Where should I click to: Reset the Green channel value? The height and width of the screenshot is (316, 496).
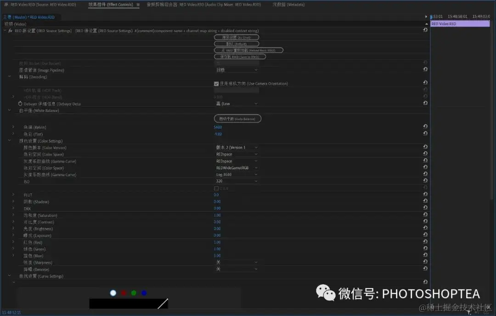point(425,248)
